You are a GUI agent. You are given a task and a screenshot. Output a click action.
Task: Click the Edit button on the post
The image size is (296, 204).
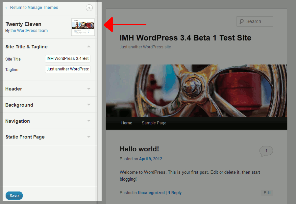pos(267,193)
